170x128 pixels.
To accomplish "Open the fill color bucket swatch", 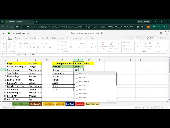I will pyautogui.click(x=44, y=47).
